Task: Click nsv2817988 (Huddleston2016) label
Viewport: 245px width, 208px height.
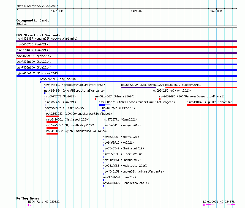Action: point(125,166)
